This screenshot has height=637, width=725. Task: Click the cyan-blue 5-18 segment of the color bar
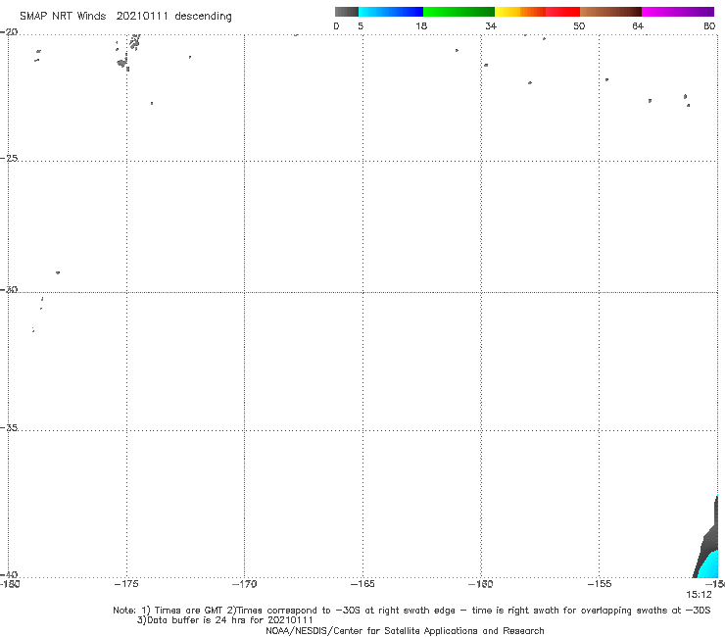tap(391, 12)
